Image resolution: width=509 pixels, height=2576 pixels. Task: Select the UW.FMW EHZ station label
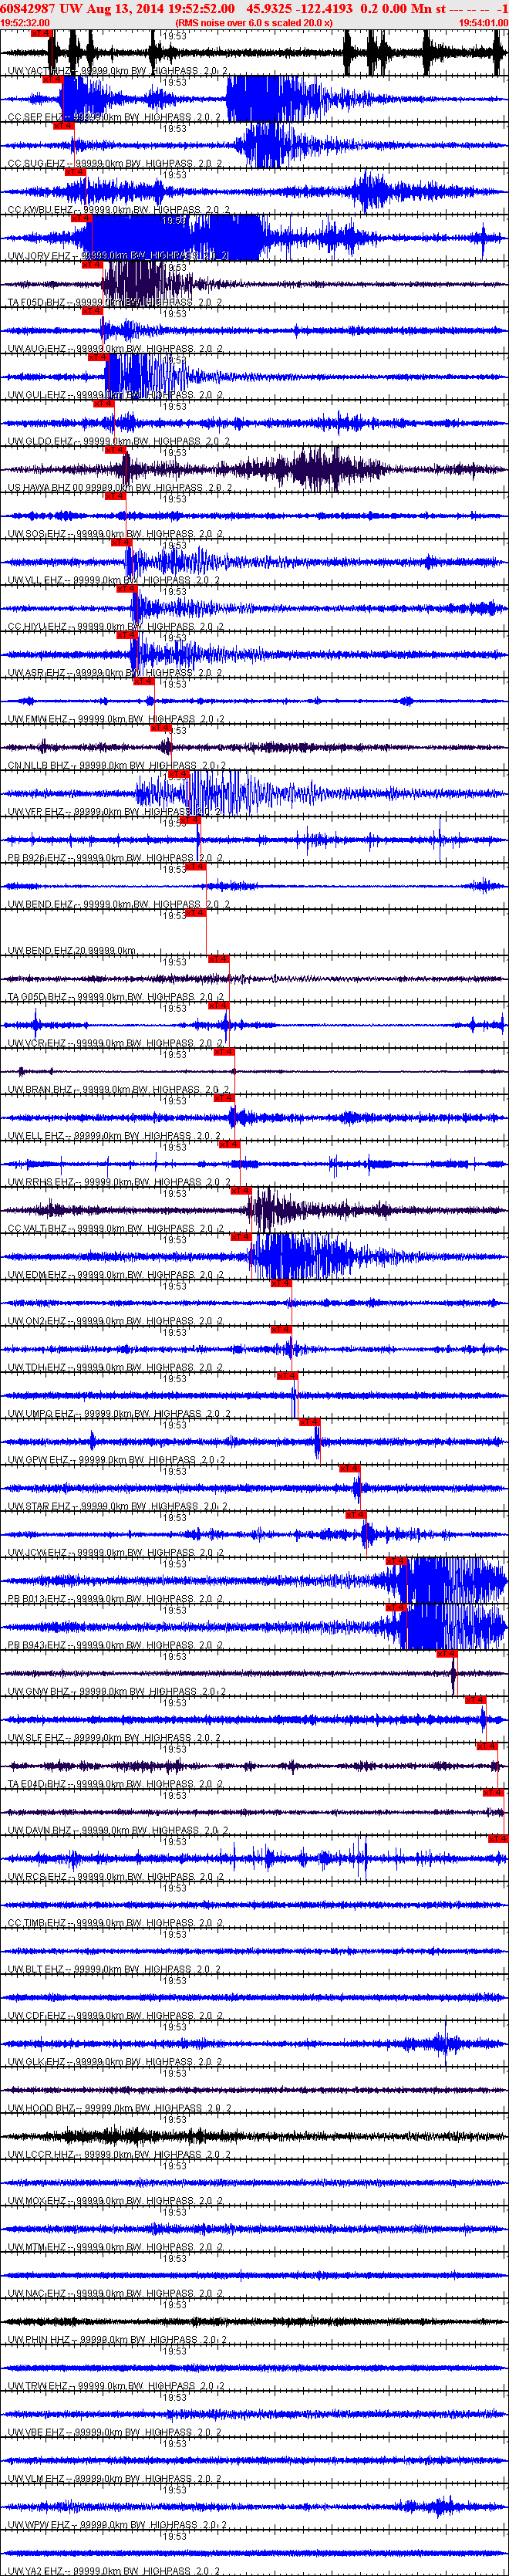pyautogui.click(x=116, y=719)
